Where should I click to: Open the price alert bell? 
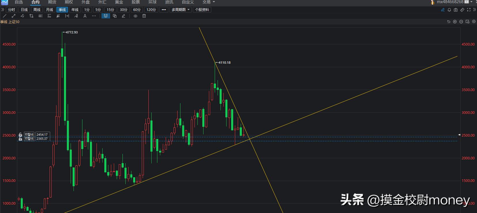coord(449,10)
